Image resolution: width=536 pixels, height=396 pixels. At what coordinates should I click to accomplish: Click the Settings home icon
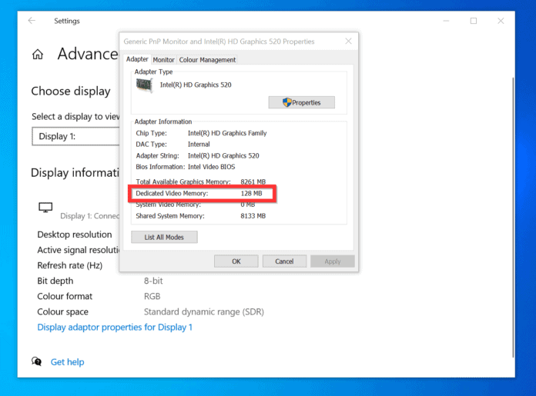pos(38,55)
